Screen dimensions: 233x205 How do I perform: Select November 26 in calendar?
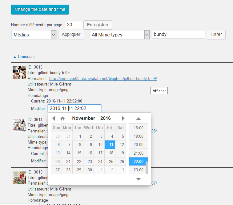[121, 161]
